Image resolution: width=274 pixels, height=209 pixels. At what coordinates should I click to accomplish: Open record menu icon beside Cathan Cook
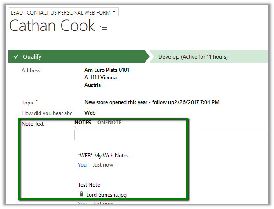click(x=103, y=27)
